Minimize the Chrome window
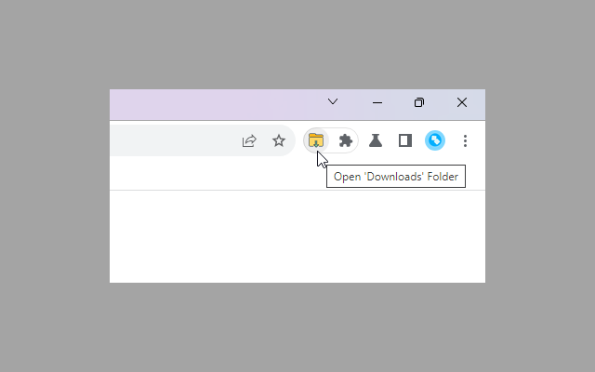The image size is (595, 372). [x=377, y=102]
